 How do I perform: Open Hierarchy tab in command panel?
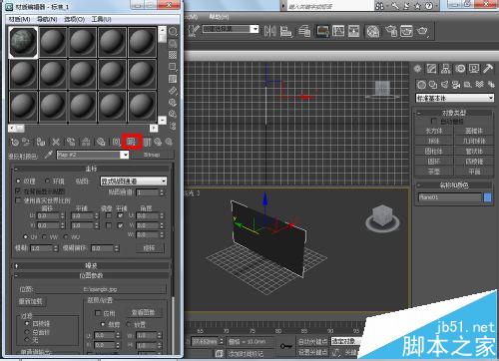tap(446, 69)
